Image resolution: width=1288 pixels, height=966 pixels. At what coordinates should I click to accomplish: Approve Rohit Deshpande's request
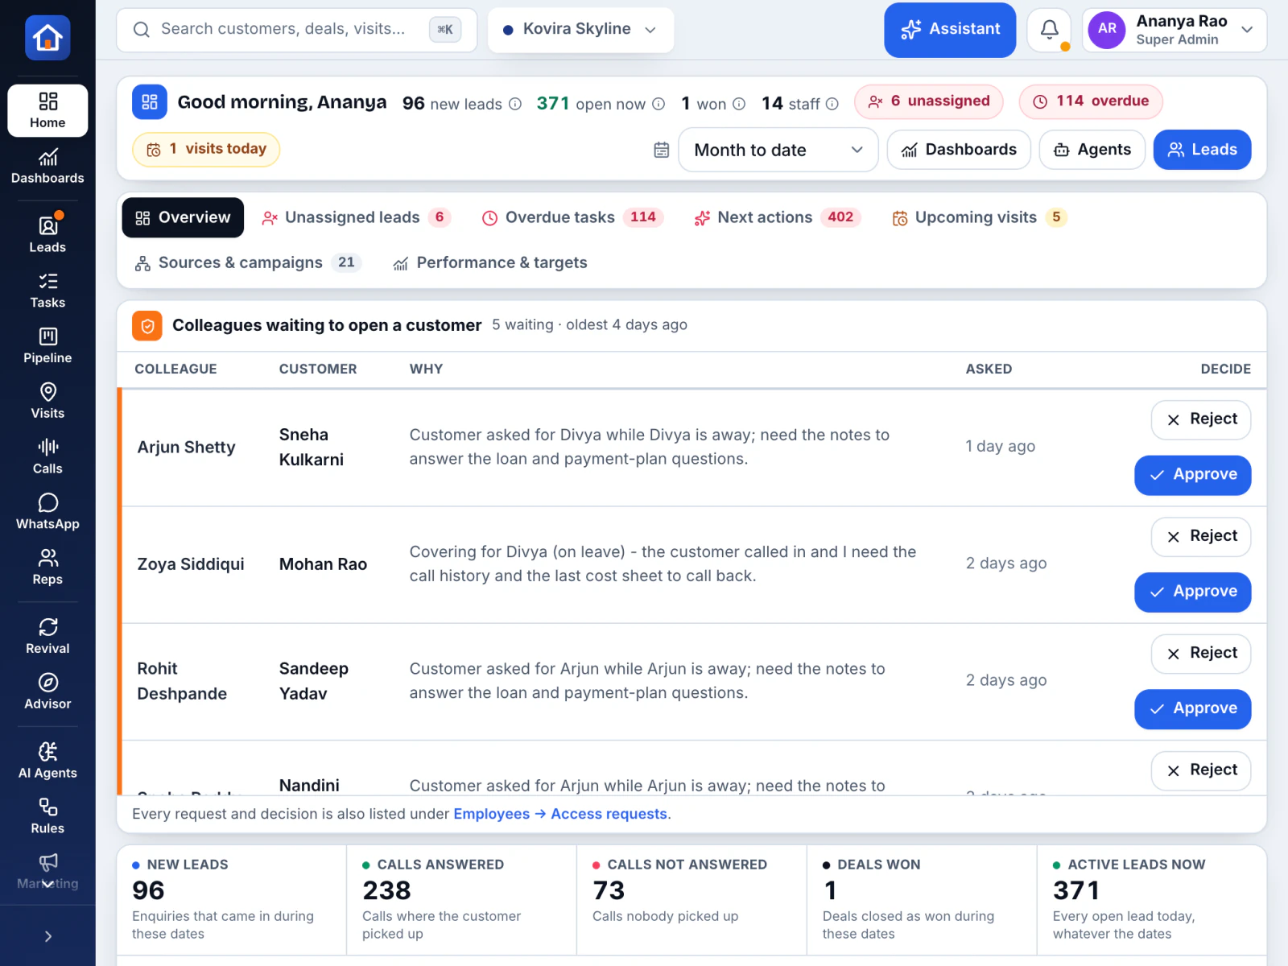pos(1192,709)
